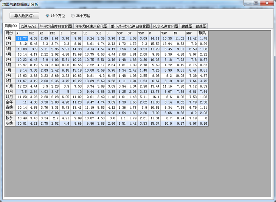This screenshot has height=202, width=276.
Task: Click the NNE column header
Action: tap(33, 33)
